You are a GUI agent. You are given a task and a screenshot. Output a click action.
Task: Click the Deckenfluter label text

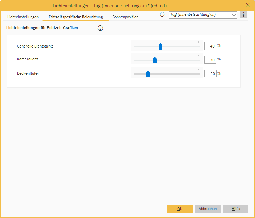28,73
